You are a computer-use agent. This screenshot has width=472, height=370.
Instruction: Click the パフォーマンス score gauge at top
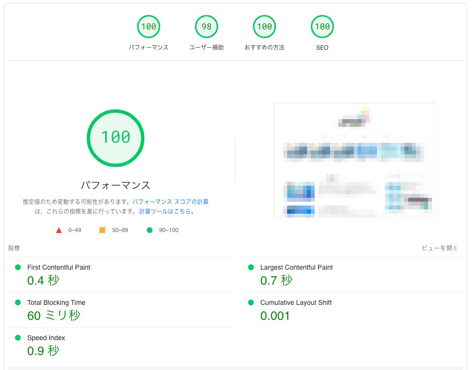(x=148, y=27)
